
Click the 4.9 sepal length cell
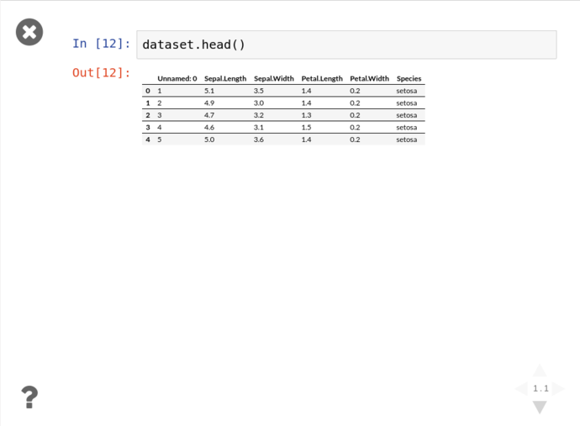click(x=209, y=103)
